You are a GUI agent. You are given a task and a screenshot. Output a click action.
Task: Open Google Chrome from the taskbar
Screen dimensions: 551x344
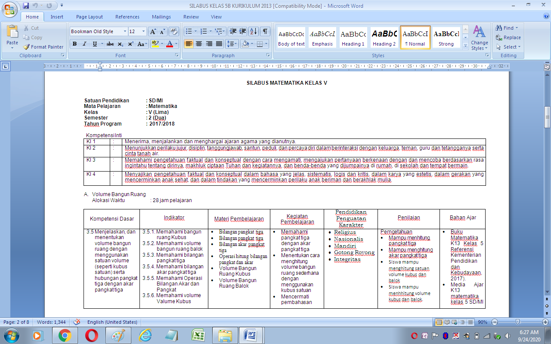(65, 335)
